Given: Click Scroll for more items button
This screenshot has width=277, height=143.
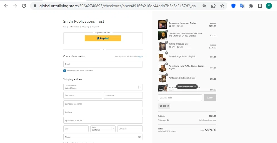Looking at the screenshot, I should click(187, 87).
